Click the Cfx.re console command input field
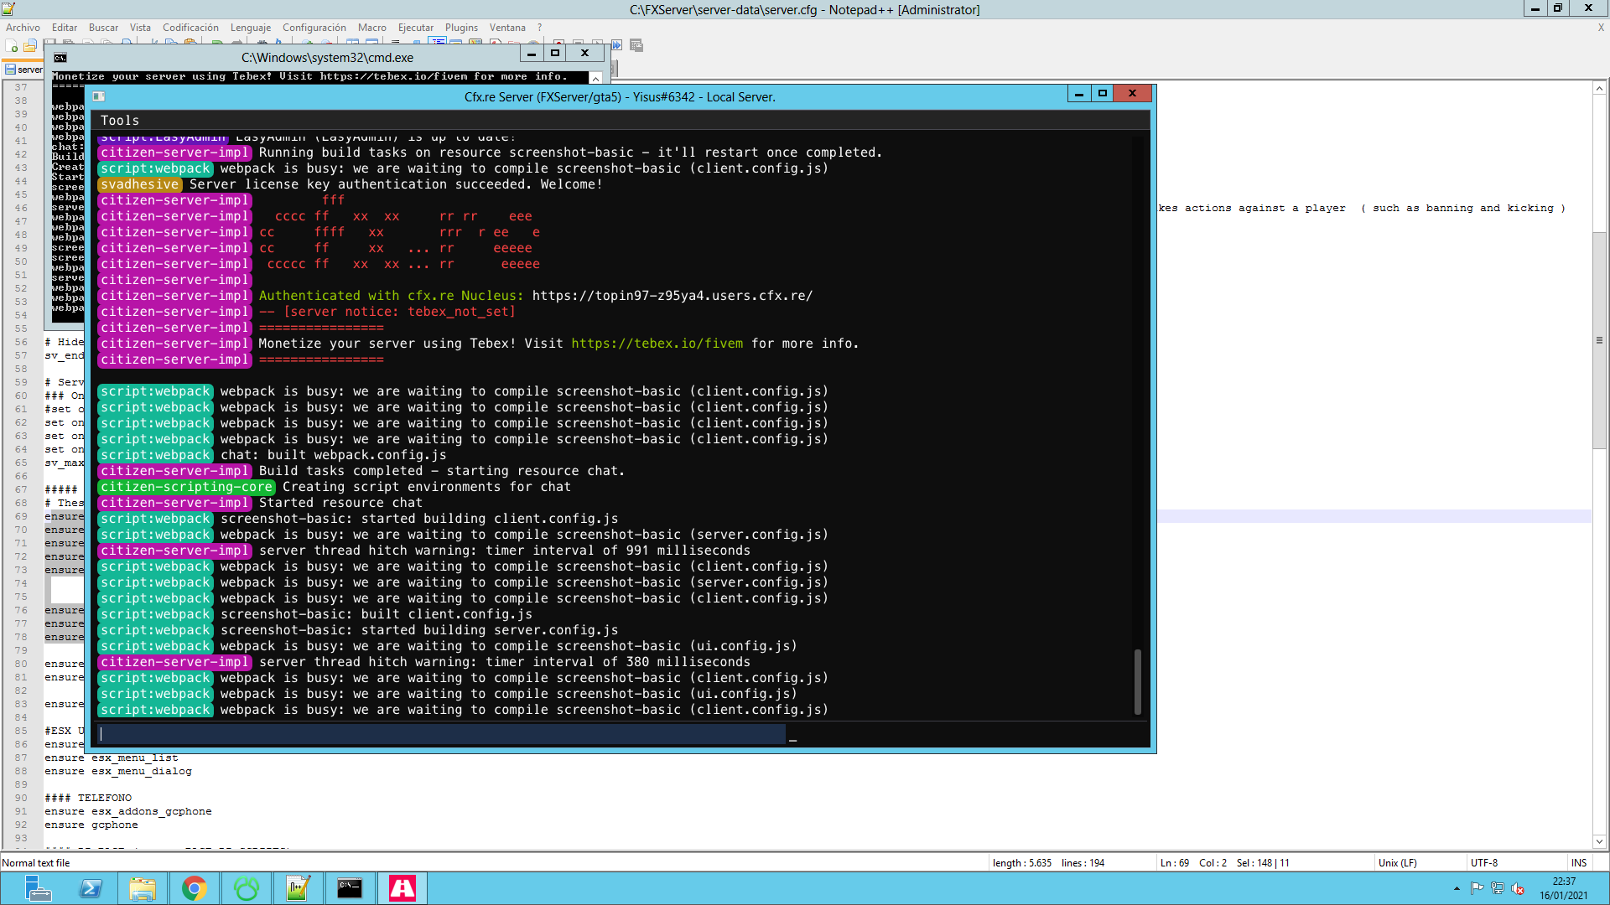 pyautogui.click(x=442, y=734)
